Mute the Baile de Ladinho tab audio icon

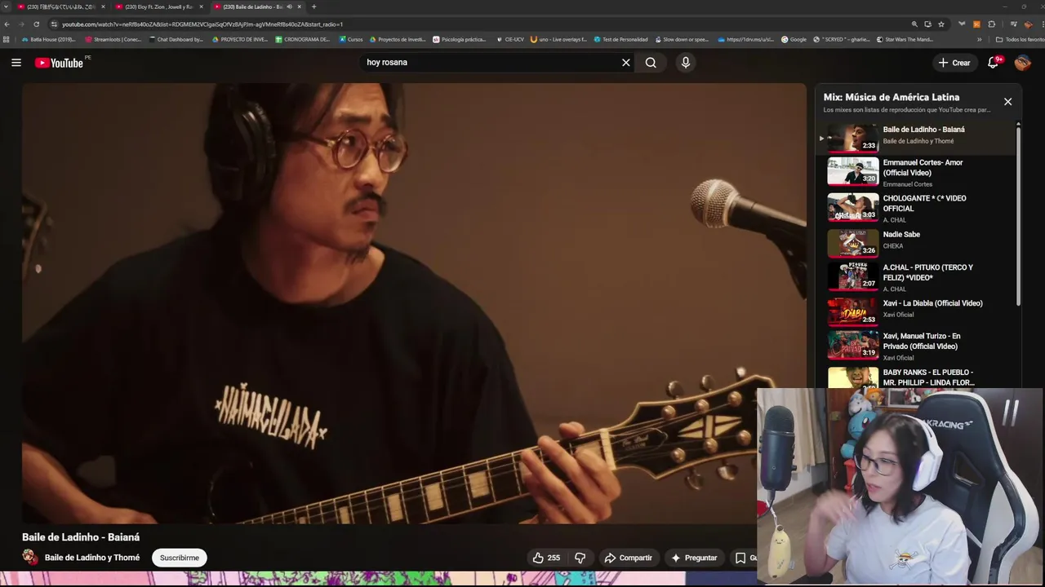coord(289,7)
